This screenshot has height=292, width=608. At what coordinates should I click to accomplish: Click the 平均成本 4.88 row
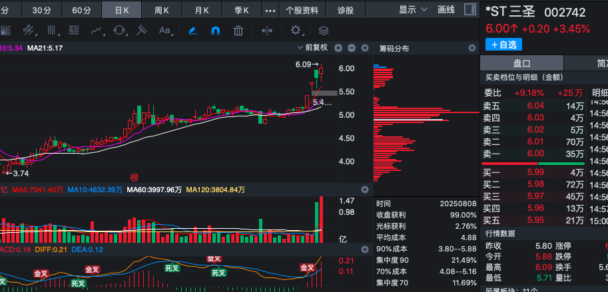[x=426, y=237]
